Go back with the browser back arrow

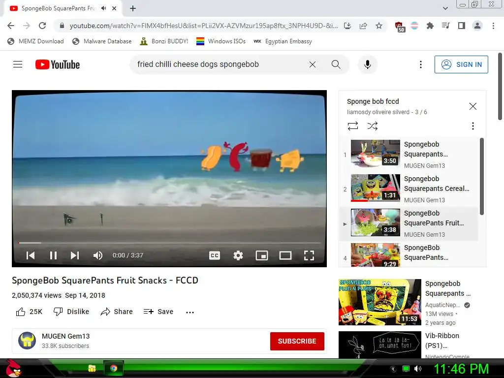click(11, 26)
